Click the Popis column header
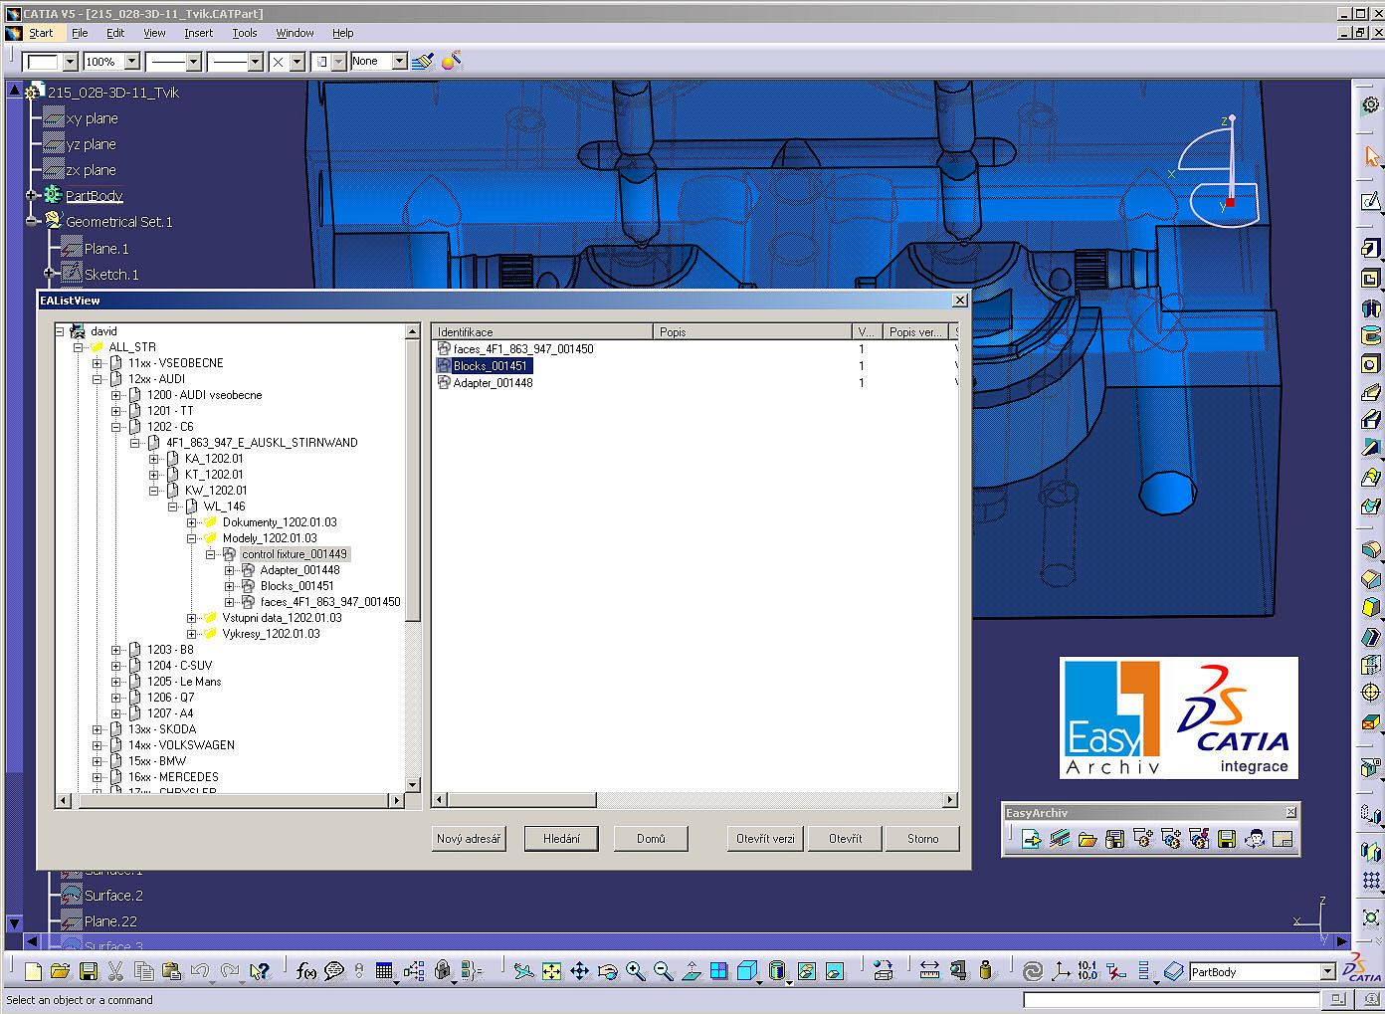The height and width of the screenshot is (1014, 1385). pyautogui.click(x=753, y=331)
